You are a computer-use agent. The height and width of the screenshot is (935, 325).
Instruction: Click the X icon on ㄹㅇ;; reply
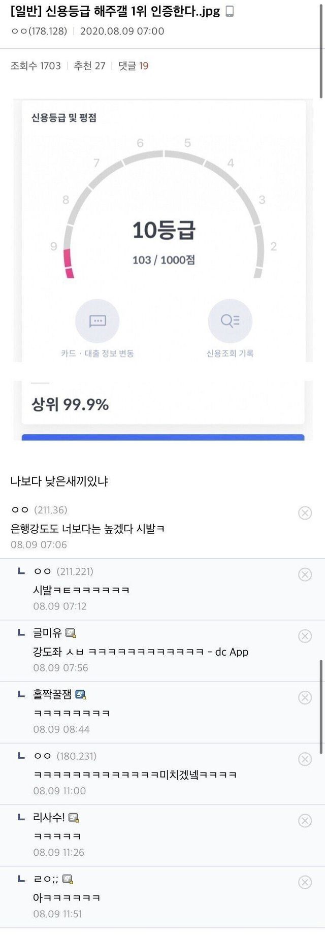tap(305, 882)
